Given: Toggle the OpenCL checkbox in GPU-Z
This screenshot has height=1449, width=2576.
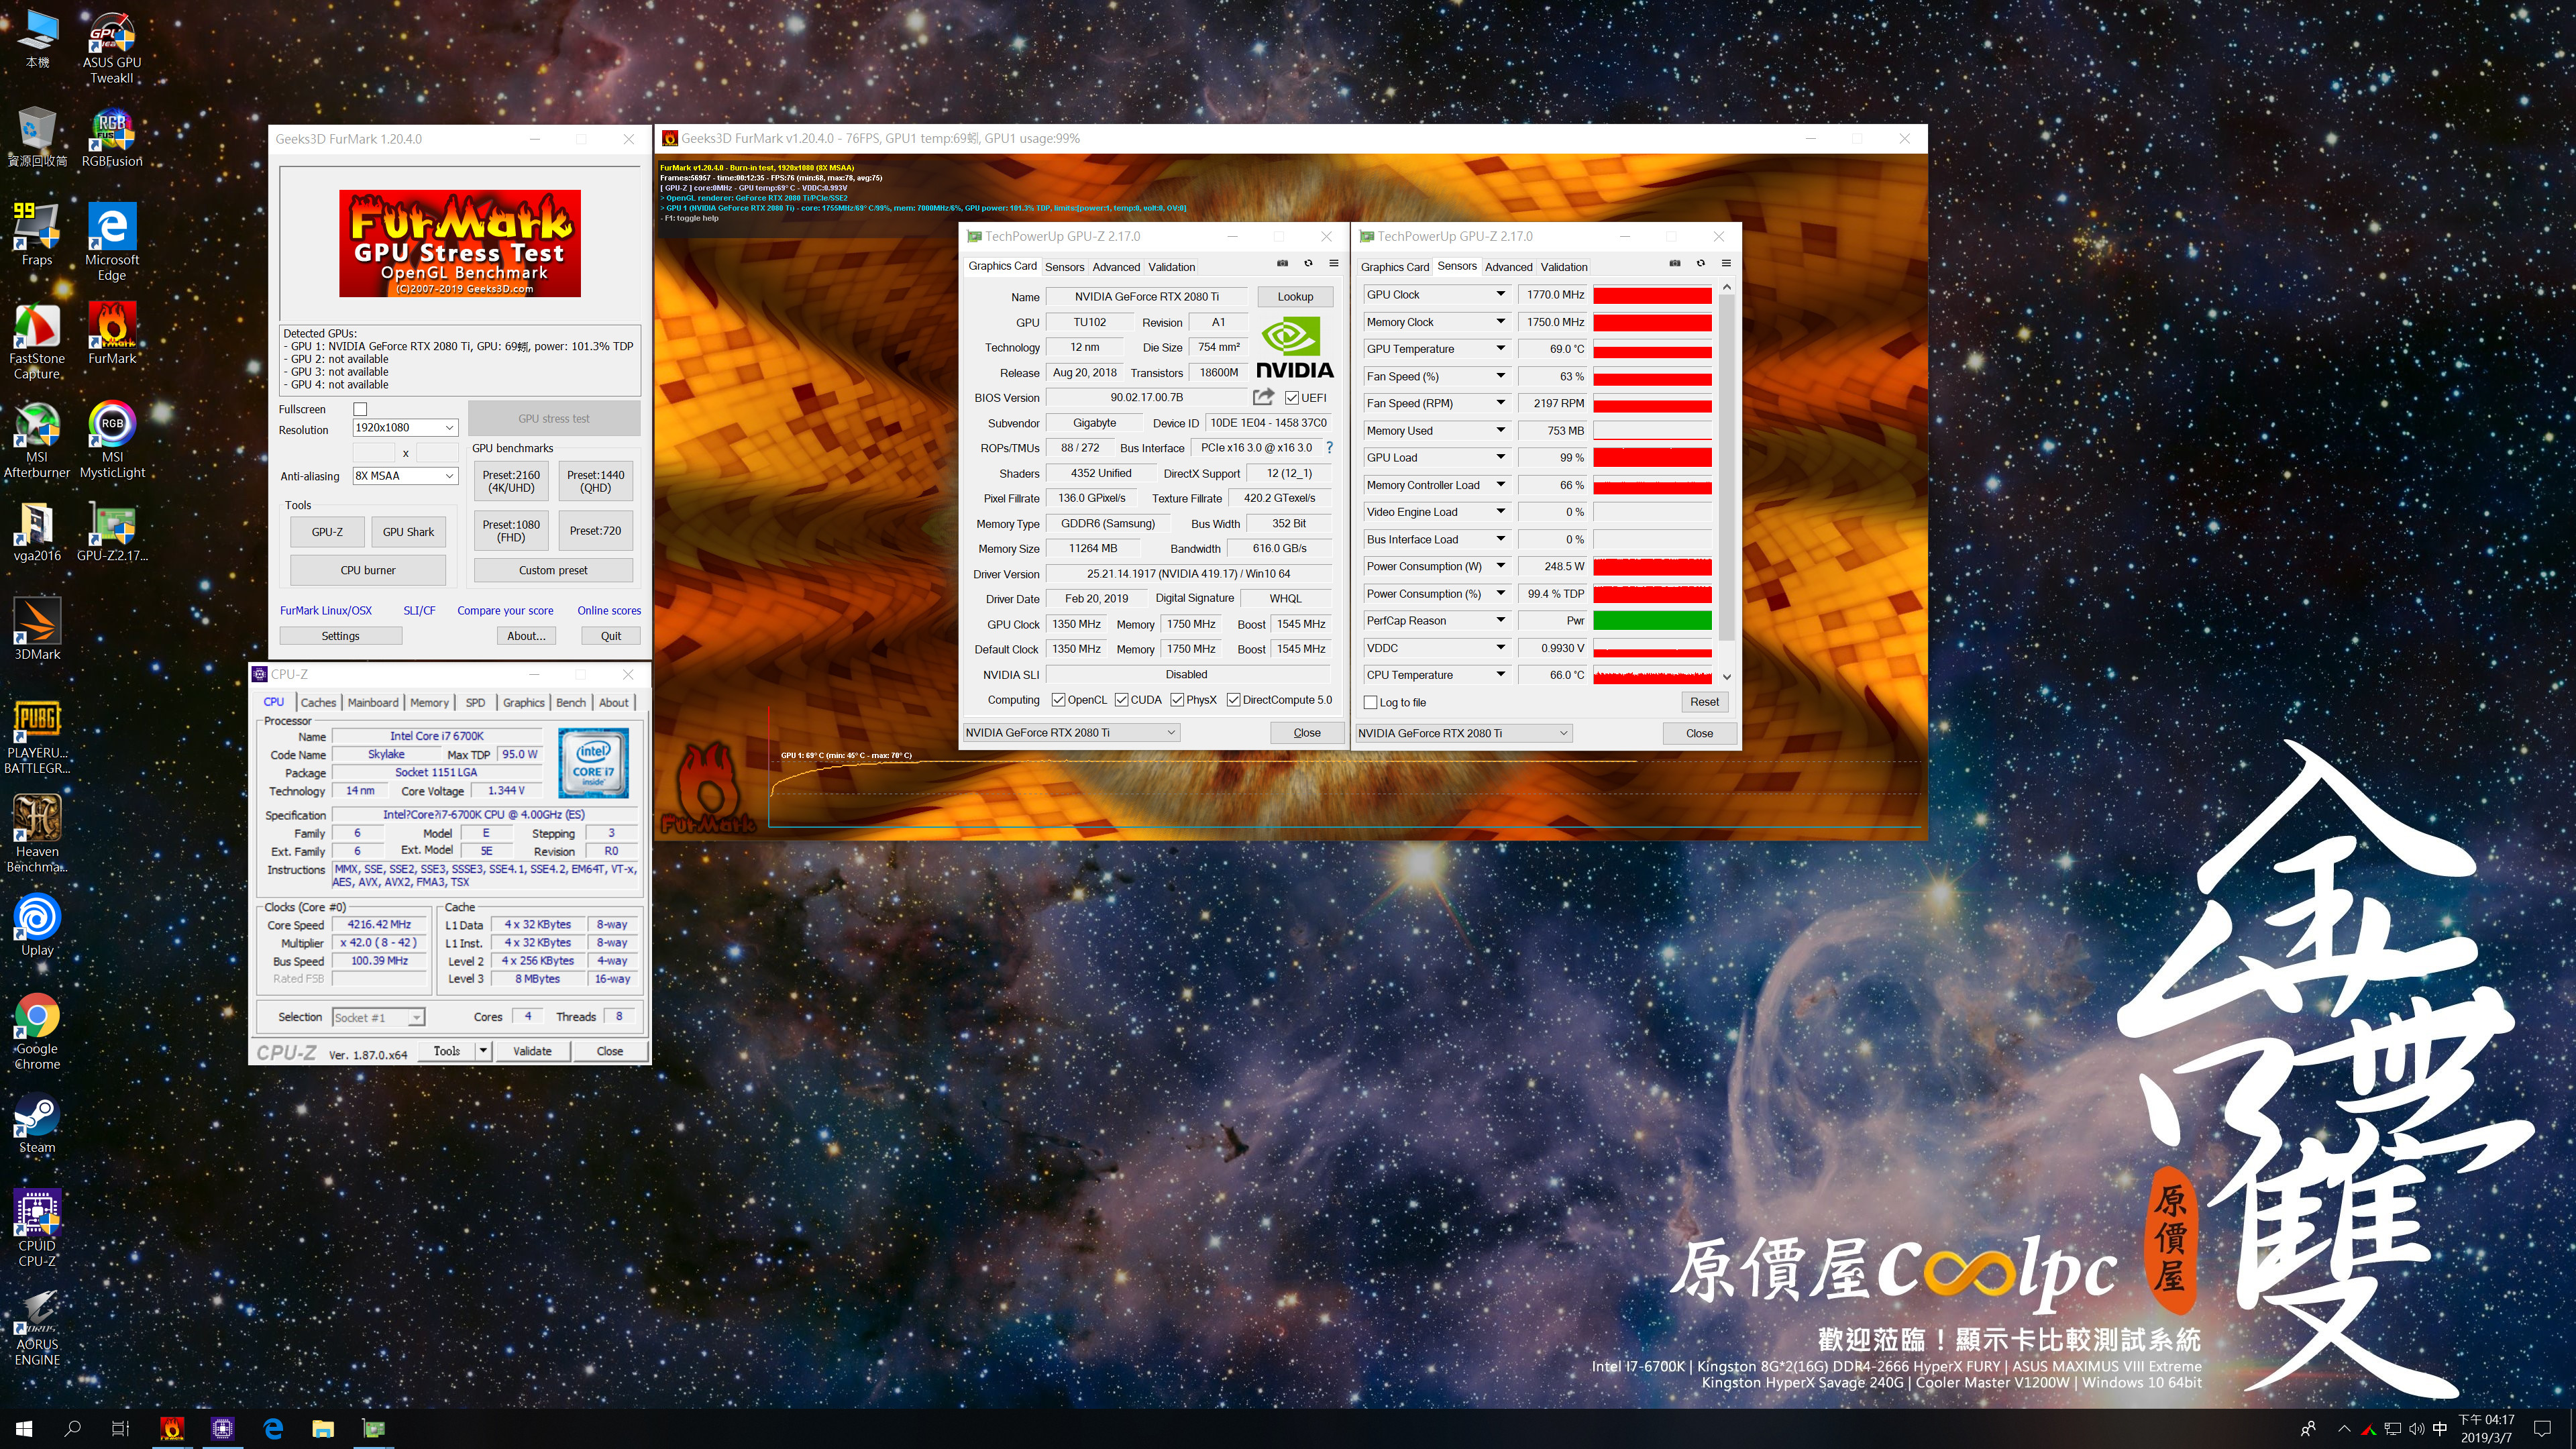Looking at the screenshot, I should [x=1058, y=700].
